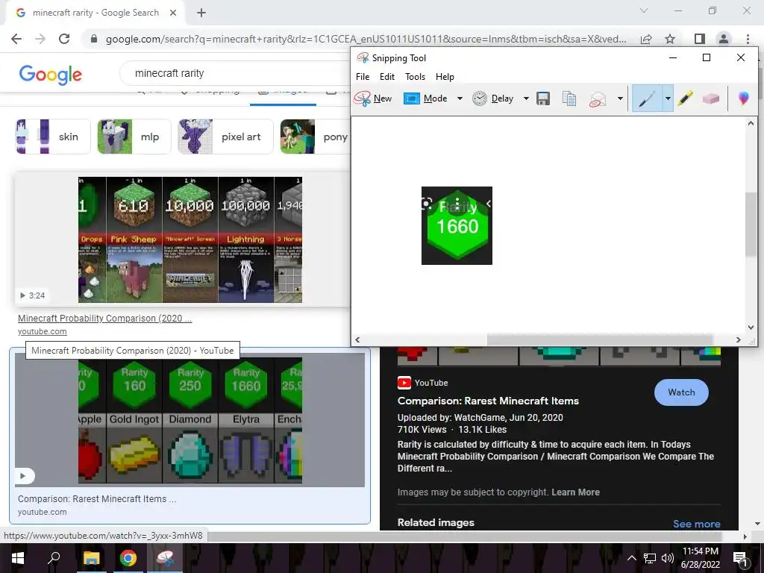This screenshot has width=764, height=573.
Task: Close the minecraft rarity tab
Action: (173, 13)
